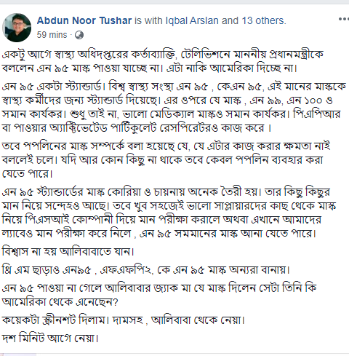
Task: Open the post via '59 mins' timestamp
Action: (52, 35)
